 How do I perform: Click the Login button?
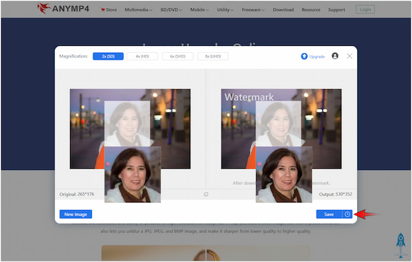tap(365, 10)
